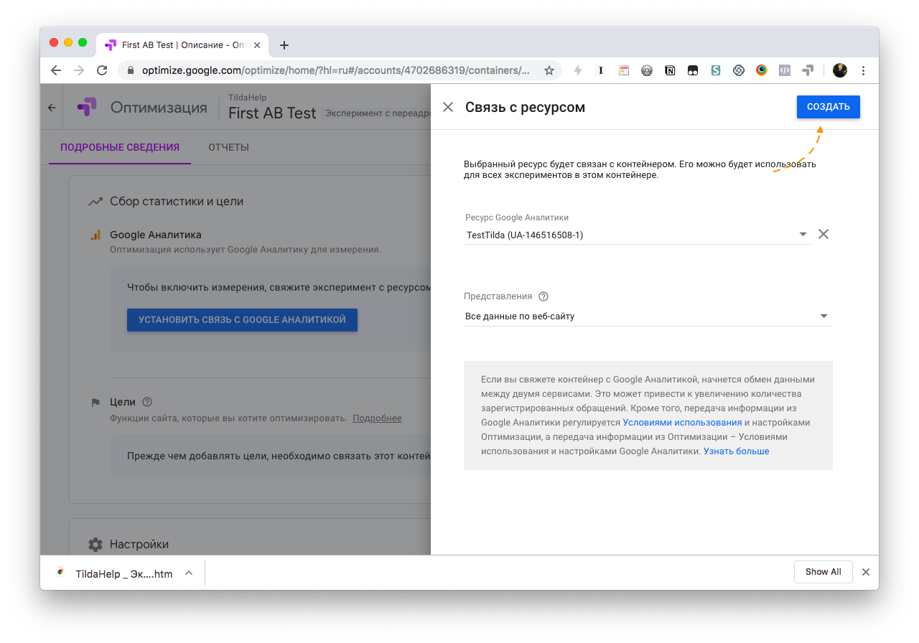The image size is (919, 643).
Task: Open the Представления dropdown
Action: [x=648, y=316]
